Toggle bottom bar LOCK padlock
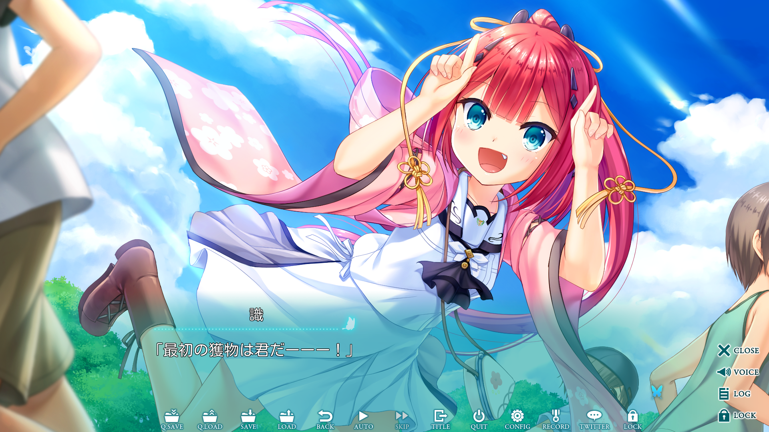The image size is (769, 432). pyautogui.click(x=633, y=420)
